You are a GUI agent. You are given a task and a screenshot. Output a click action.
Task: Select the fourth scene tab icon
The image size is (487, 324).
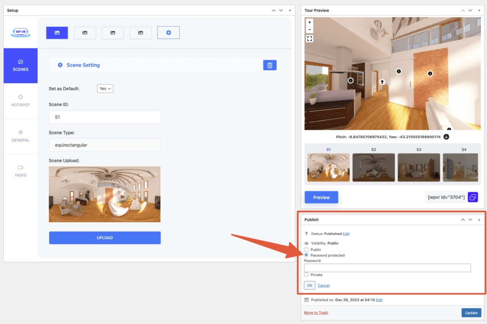point(140,33)
